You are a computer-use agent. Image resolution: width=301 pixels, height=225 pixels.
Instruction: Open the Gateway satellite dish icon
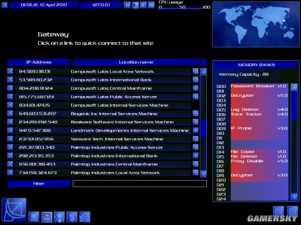pos(14,210)
